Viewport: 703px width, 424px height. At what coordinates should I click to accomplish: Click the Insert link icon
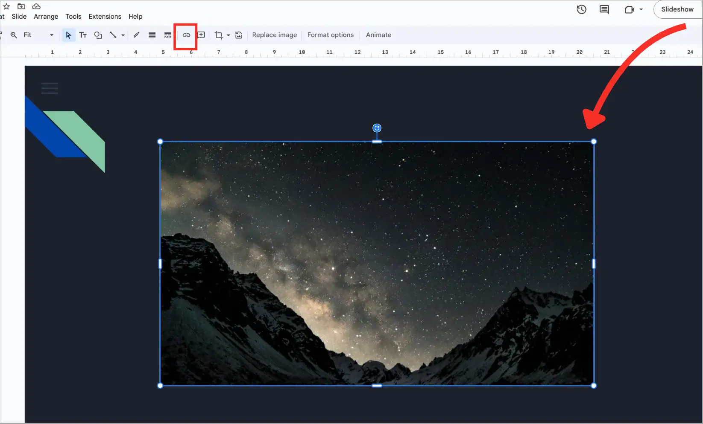(186, 35)
